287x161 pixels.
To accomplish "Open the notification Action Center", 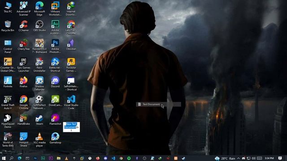I will point(280,158).
